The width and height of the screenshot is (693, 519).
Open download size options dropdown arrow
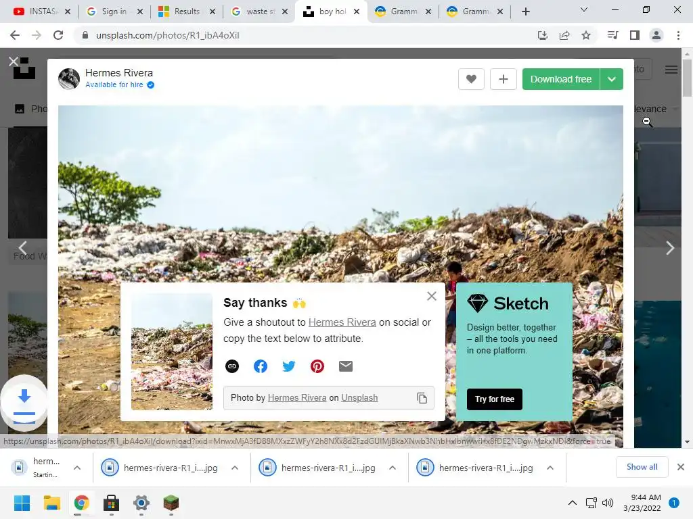pyautogui.click(x=612, y=79)
